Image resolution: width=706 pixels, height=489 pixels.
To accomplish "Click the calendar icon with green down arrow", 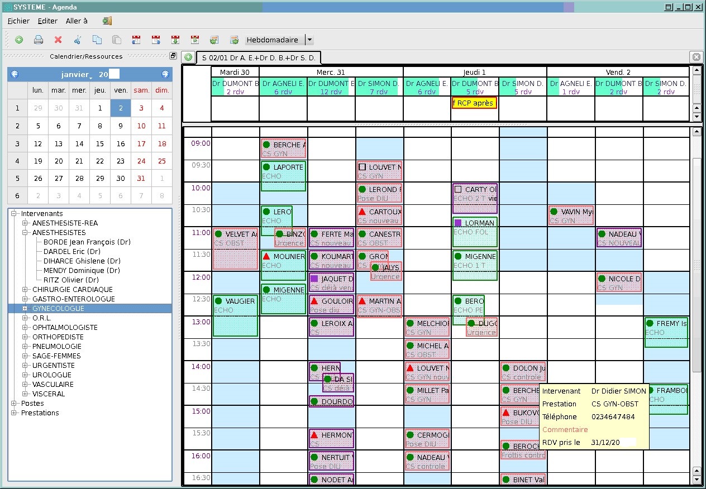I will point(175,40).
